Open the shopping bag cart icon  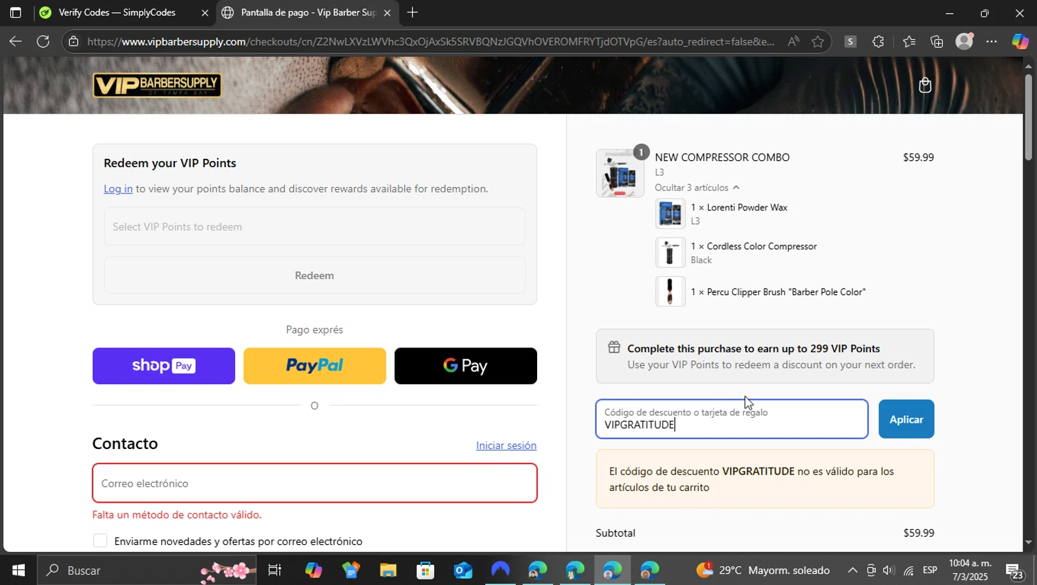tap(925, 86)
